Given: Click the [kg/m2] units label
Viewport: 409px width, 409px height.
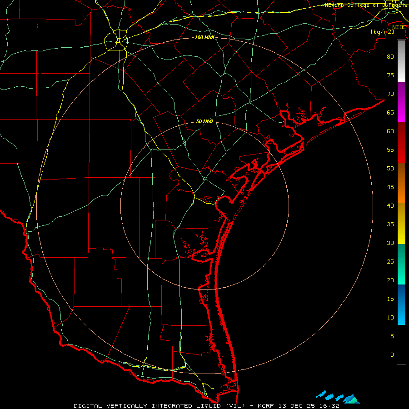Looking at the screenshot, I should [382, 32].
